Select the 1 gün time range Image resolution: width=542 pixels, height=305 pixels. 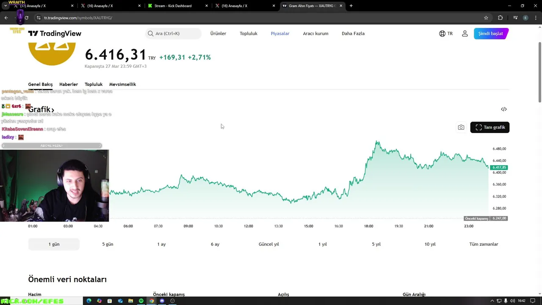54,244
